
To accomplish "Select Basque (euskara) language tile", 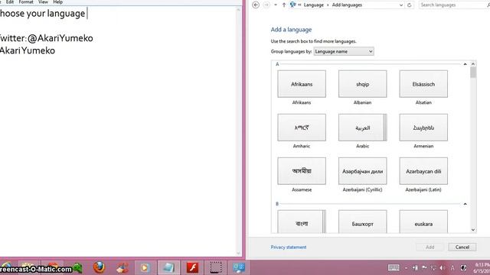I will [x=423, y=222].
